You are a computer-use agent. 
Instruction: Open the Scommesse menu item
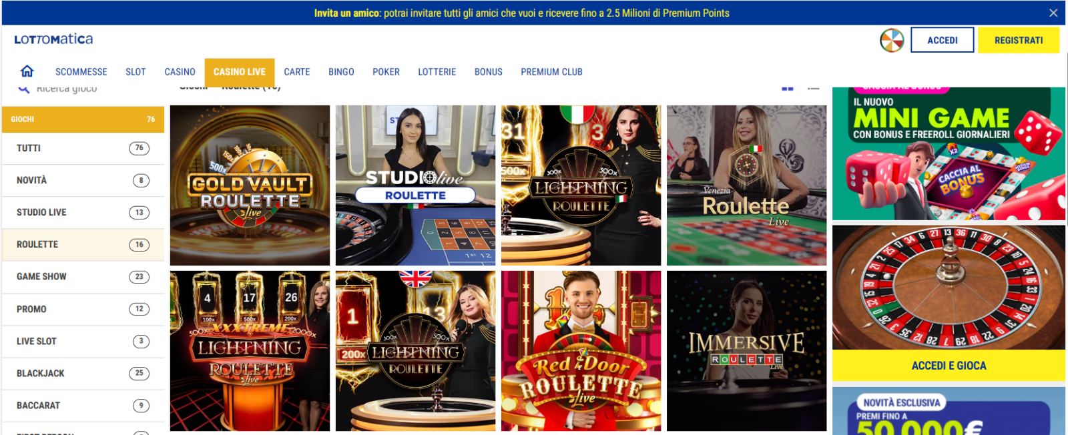pos(81,72)
